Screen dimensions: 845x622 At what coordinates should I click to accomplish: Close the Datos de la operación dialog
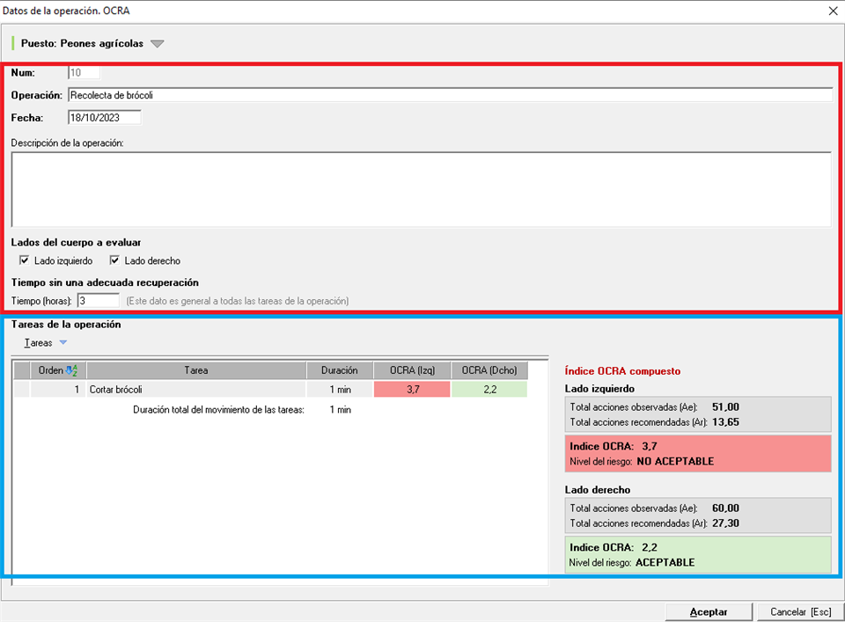coord(833,11)
